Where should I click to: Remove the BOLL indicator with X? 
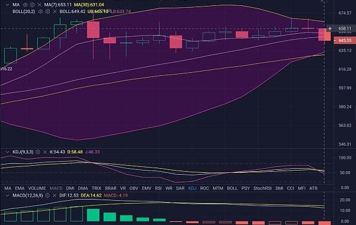click(55, 11)
